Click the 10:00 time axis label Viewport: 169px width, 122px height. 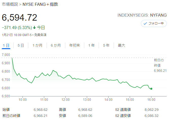[23, 100]
